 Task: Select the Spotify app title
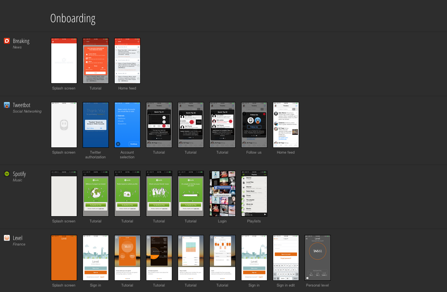coord(19,174)
